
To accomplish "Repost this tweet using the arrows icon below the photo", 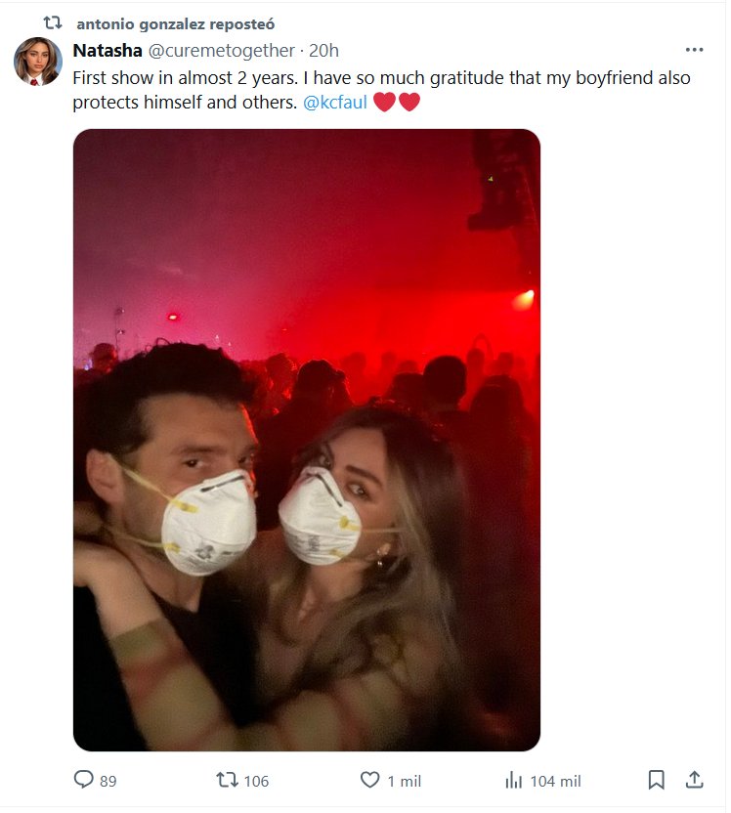I will 227,780.
